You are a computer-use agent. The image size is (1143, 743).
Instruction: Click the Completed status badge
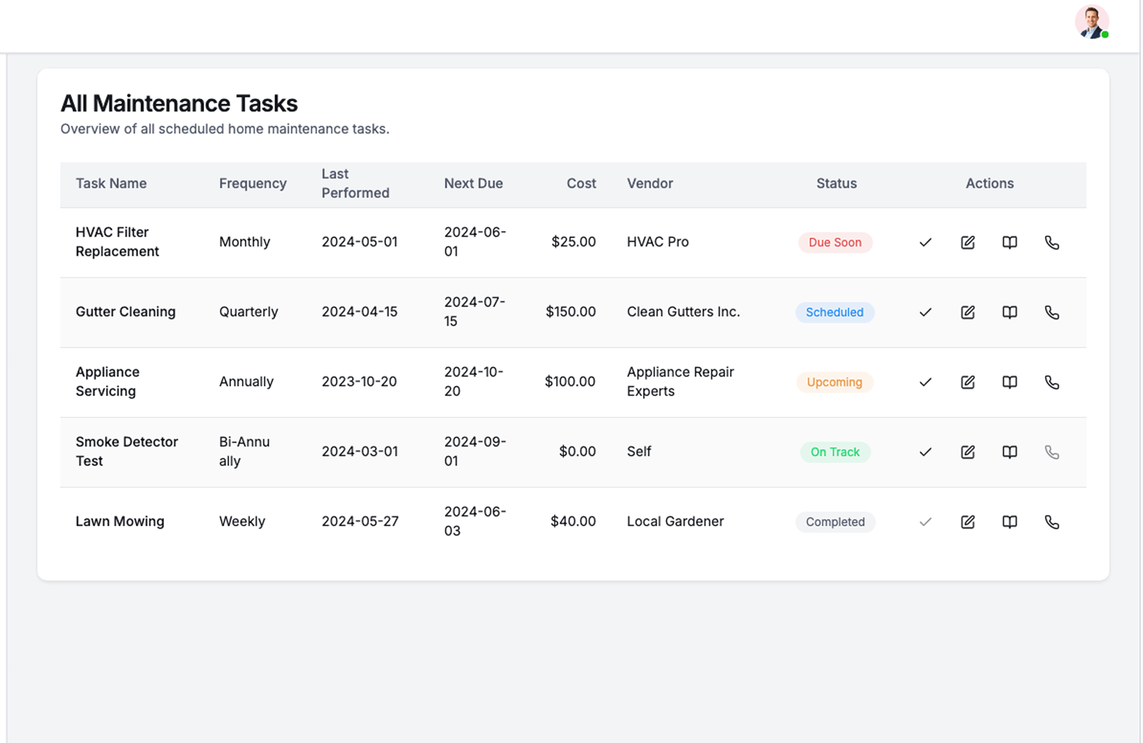(835, 522)
